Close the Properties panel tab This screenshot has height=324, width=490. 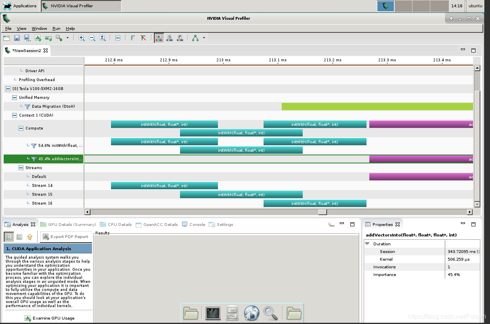pos(398,224)
